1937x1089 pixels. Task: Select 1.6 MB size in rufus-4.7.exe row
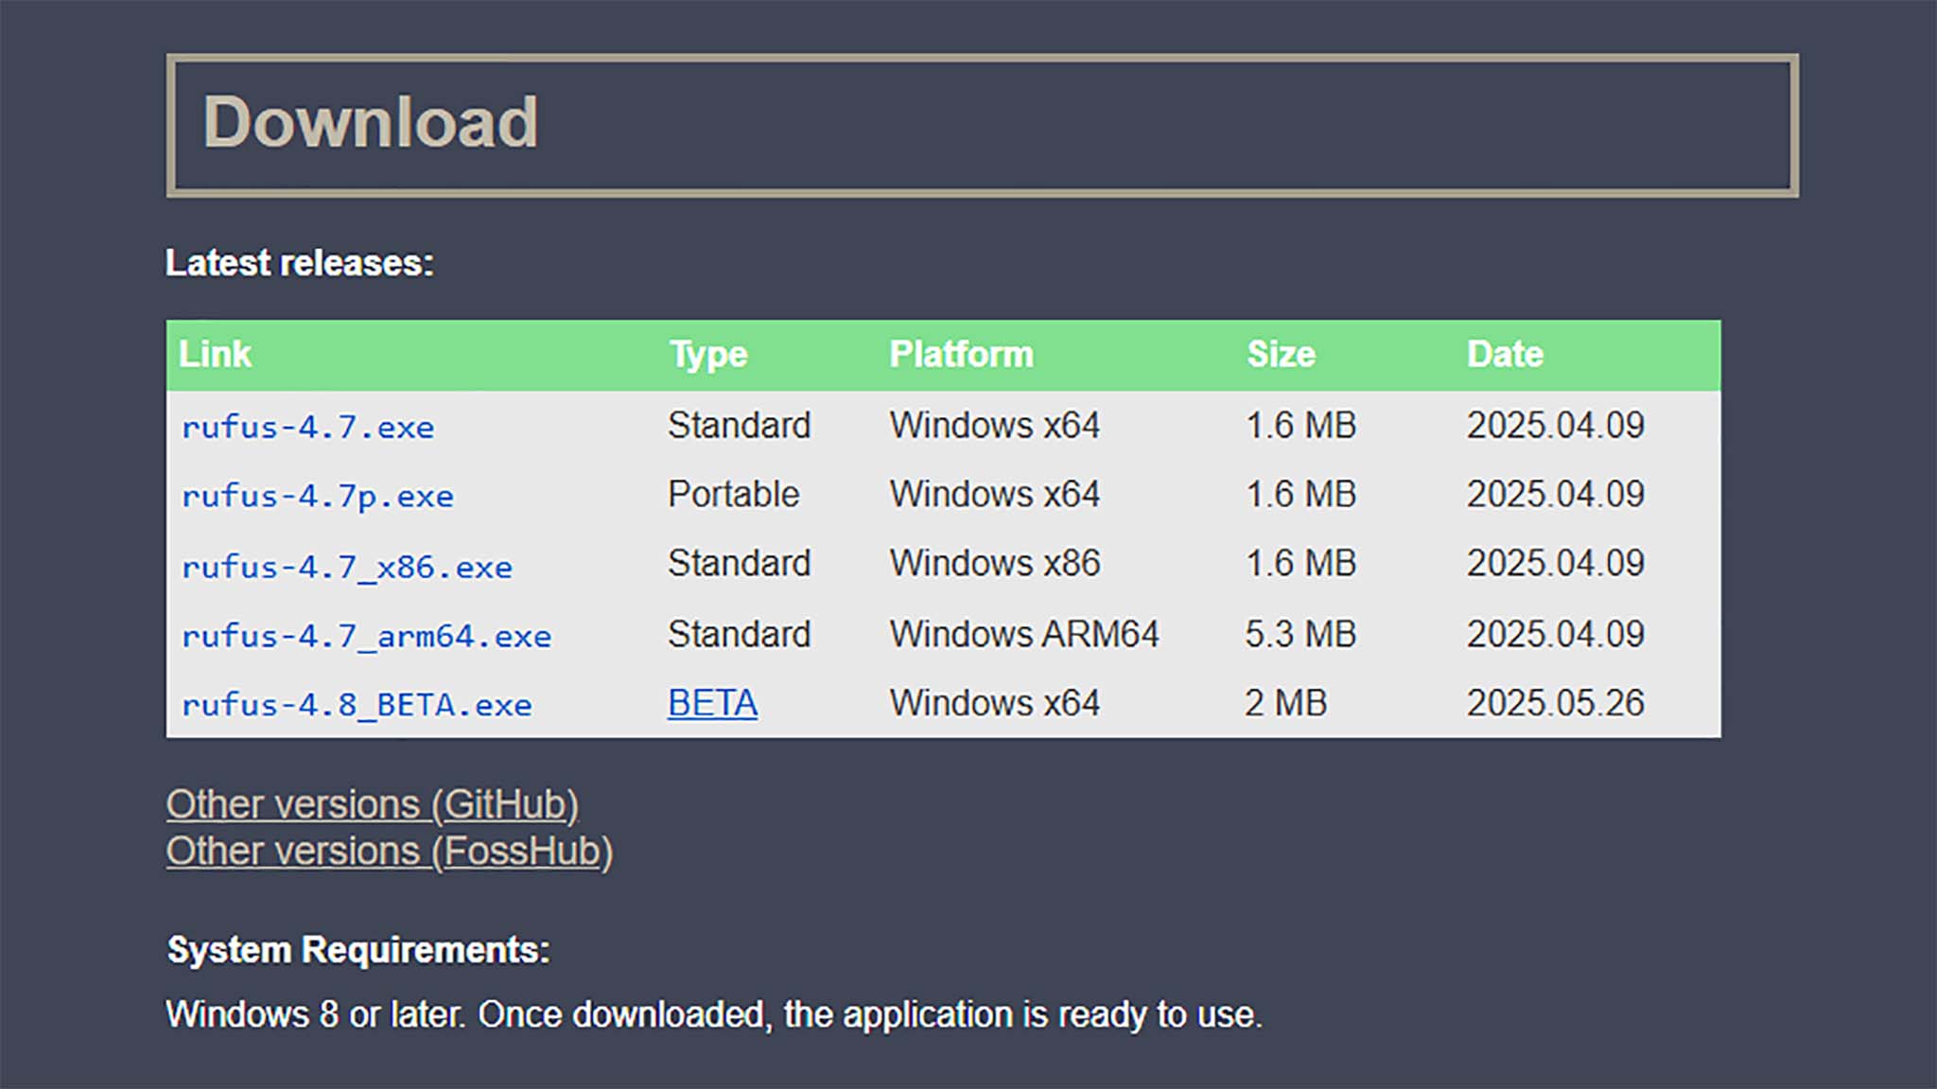pyautogui.click(x=1300, y=426)
